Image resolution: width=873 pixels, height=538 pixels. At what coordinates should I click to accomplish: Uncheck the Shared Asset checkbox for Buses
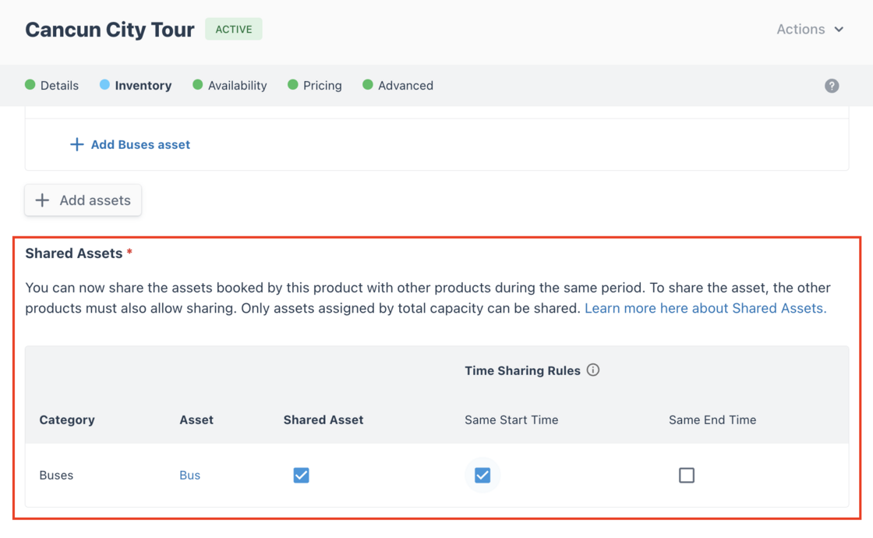(301, 475)
